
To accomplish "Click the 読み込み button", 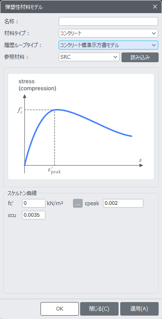I will 140,58.
